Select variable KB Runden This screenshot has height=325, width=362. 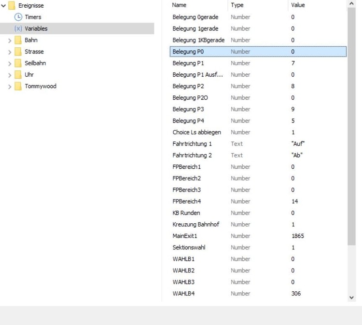coord(186,213)
